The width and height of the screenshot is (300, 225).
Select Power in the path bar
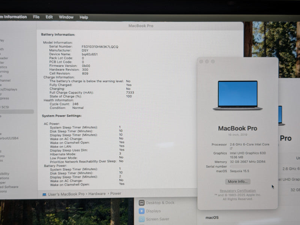[x=116, y=194]
